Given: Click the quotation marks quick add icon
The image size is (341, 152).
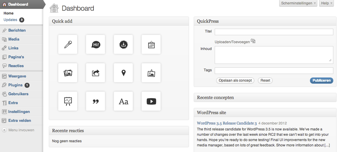Looking at the screenshot, I should (x=96, y=101).
